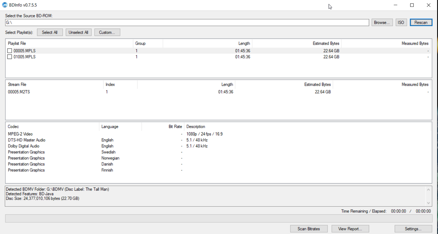Select the Norwegian language entry
The image size is (438, 234).
[x=110, y=158]
